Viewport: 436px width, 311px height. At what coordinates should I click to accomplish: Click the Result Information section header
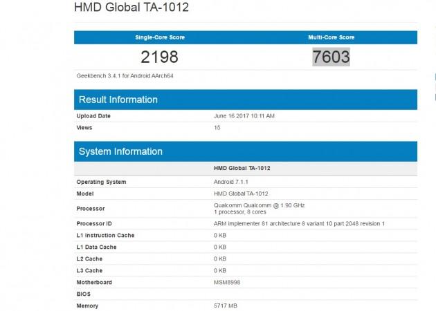click(246, 100)
